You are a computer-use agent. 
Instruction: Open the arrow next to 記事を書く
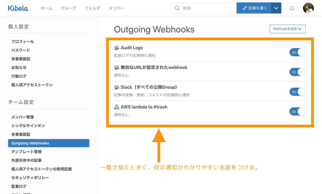pyautogui.click(x=276, y=8)
